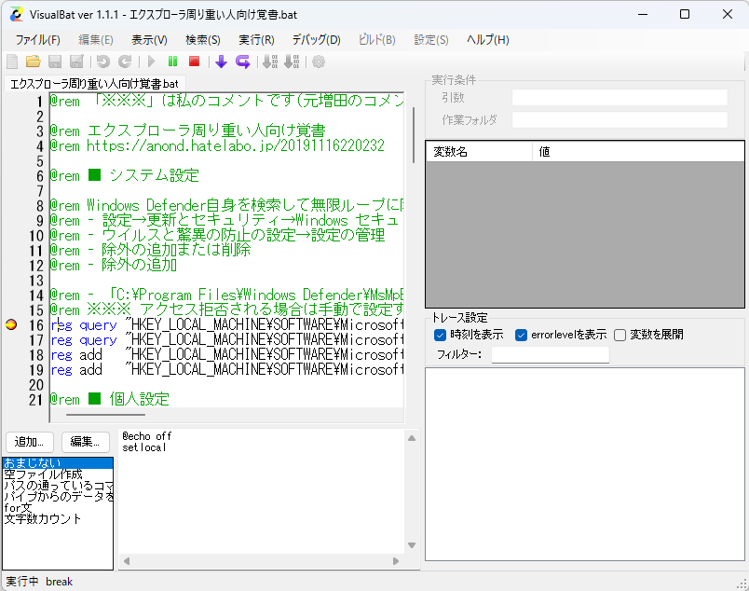The width and height of the screenshot is (749, 591).
Task: Click the breakpoint marker at line 16
Action: coord(11,324)
